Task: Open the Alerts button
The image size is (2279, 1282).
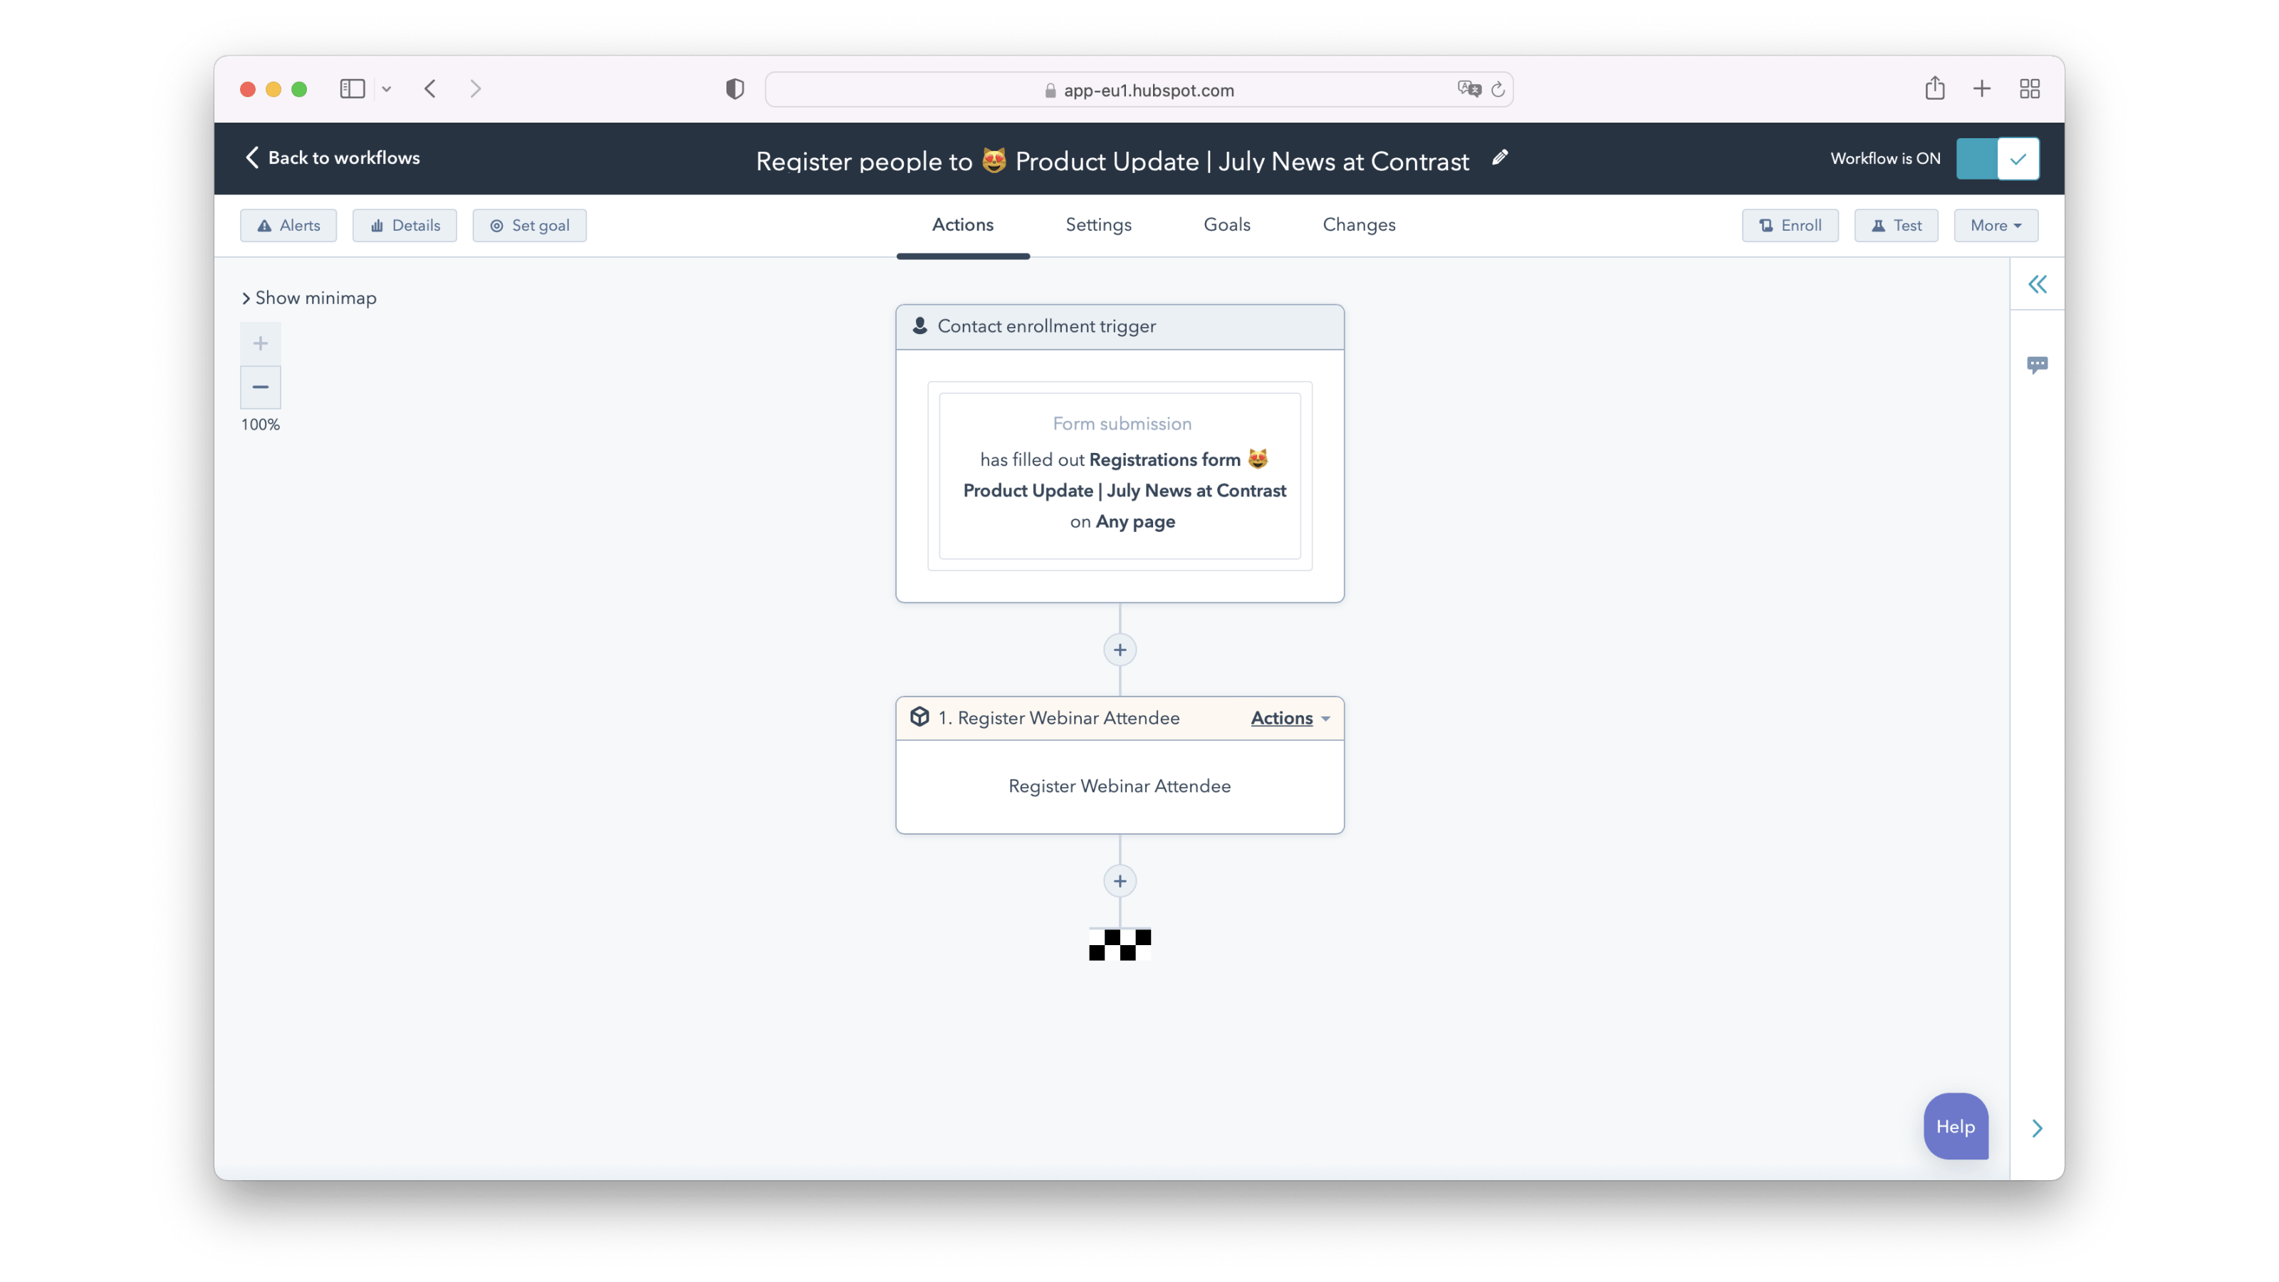Action: tap(288, 225)
